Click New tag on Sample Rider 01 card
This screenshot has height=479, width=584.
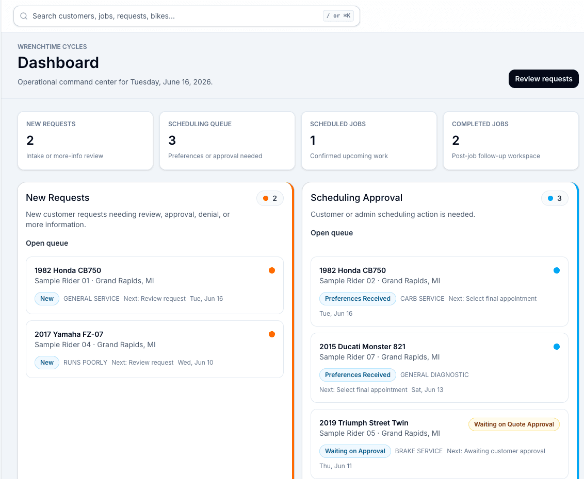tap(47, 299)
